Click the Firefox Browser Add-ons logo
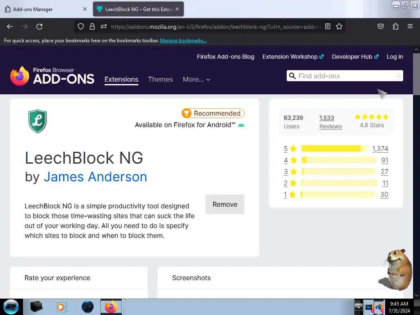 point(52,76)
